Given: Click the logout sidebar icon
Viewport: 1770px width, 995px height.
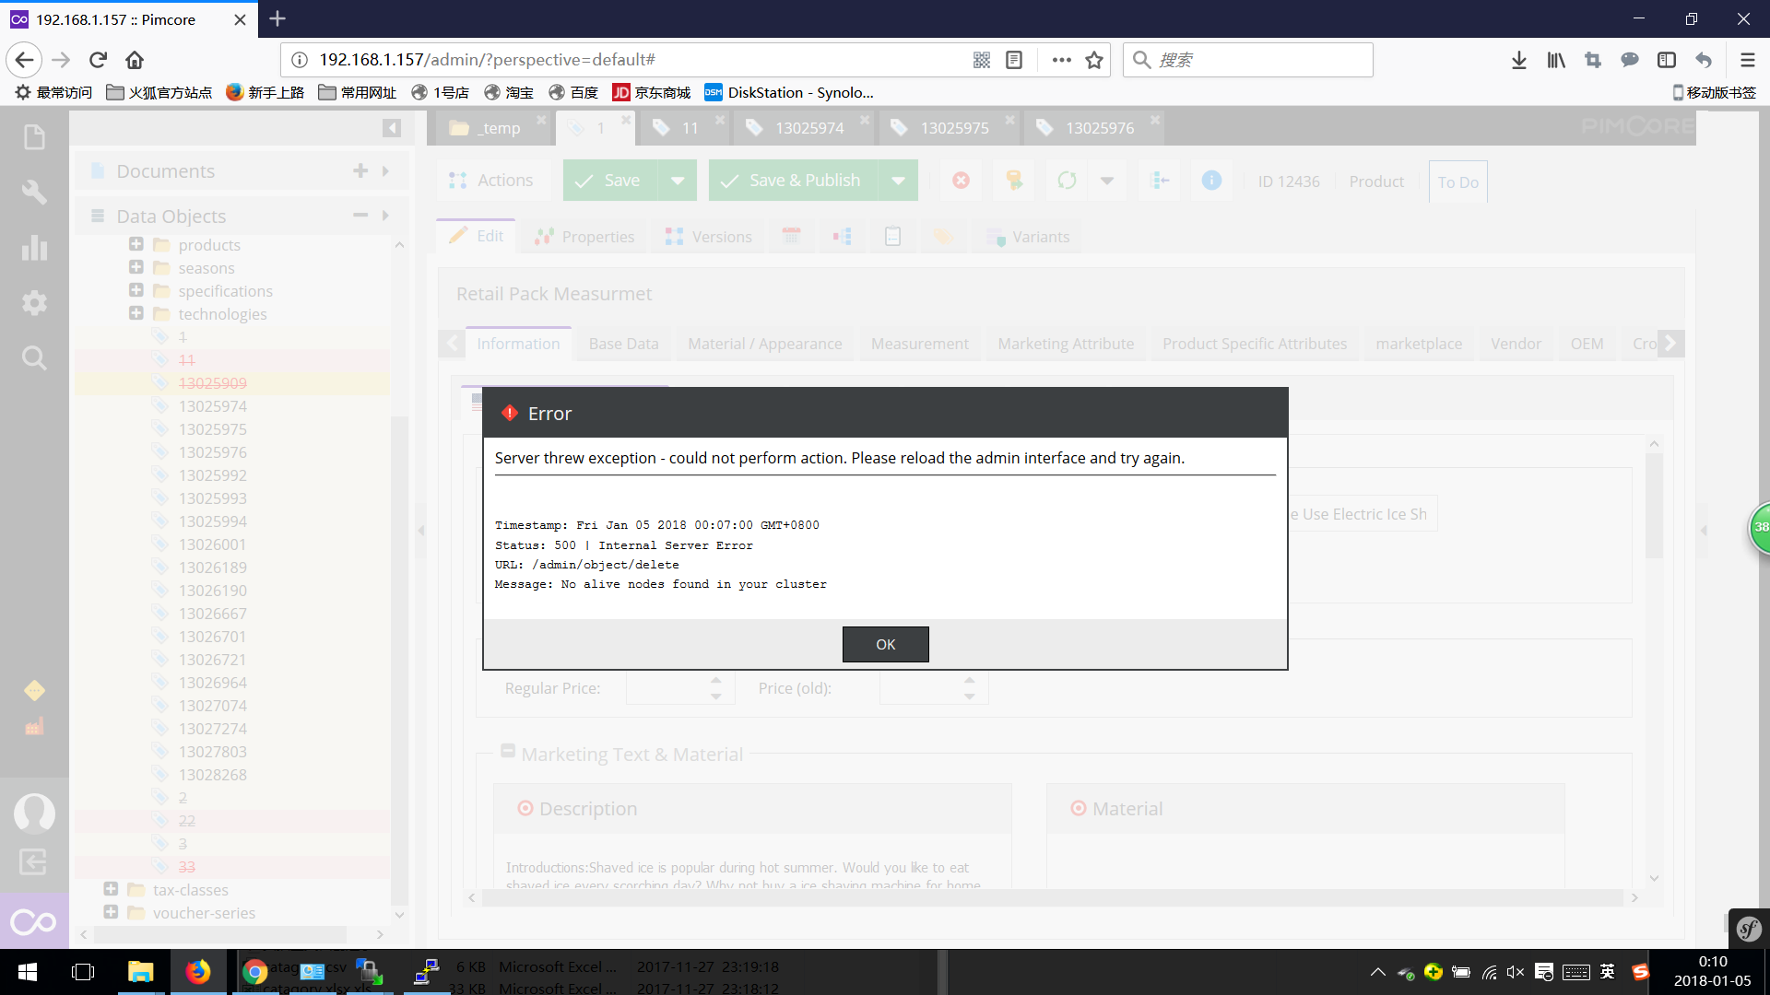Looking at the screenshot, I should click(34, 862).
